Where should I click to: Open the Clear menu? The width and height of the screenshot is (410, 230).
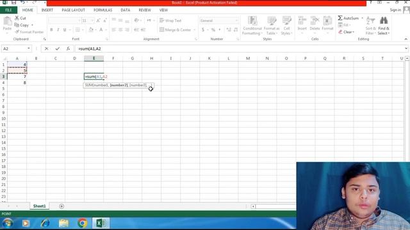pos(346,32)
